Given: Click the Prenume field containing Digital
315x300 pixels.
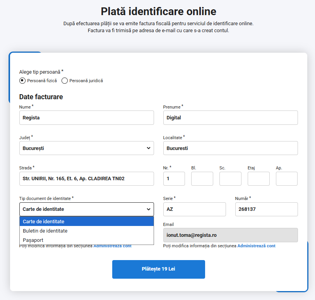Looking at the screenshot, I should click(x=230, y=118).
